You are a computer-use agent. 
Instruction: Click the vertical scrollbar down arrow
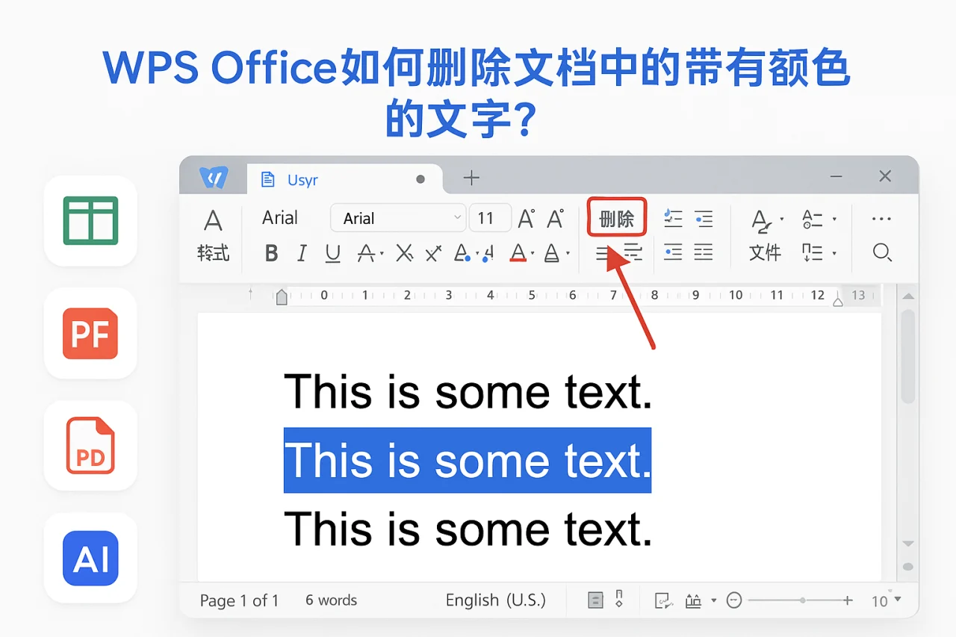(x=908, y=544)
